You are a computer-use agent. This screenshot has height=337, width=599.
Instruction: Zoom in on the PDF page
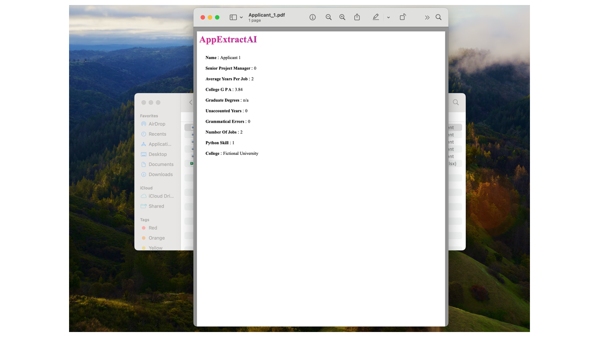pos(342,17)
